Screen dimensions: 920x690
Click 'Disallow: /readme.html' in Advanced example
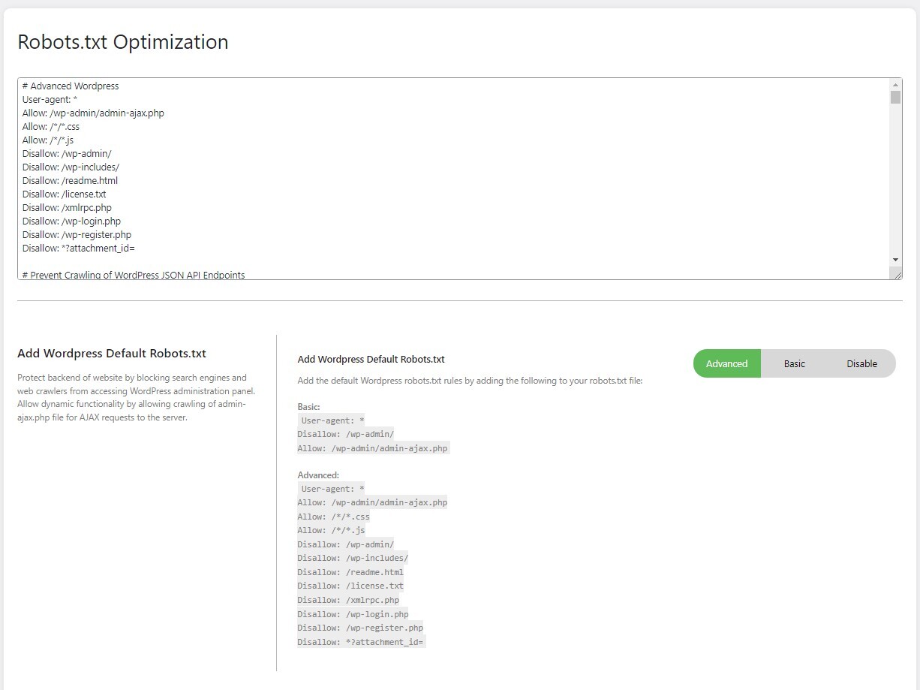click(350, 572)
